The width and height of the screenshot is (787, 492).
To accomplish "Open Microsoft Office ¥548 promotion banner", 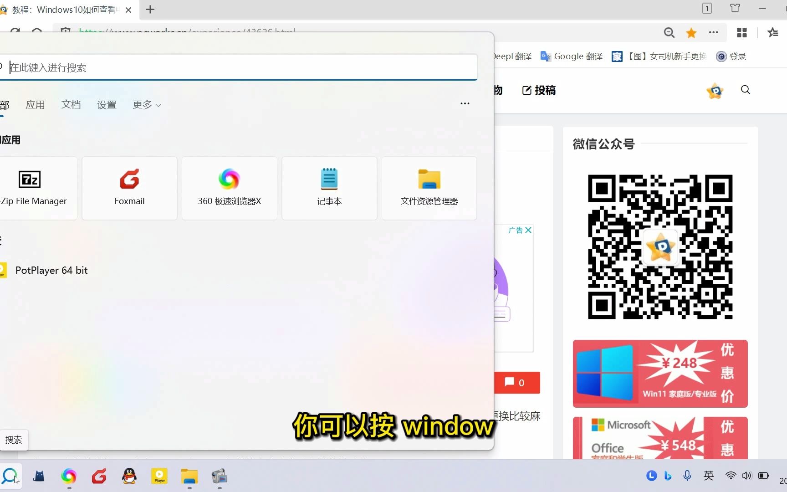I will pyautogui.click(x=660, y=438).
